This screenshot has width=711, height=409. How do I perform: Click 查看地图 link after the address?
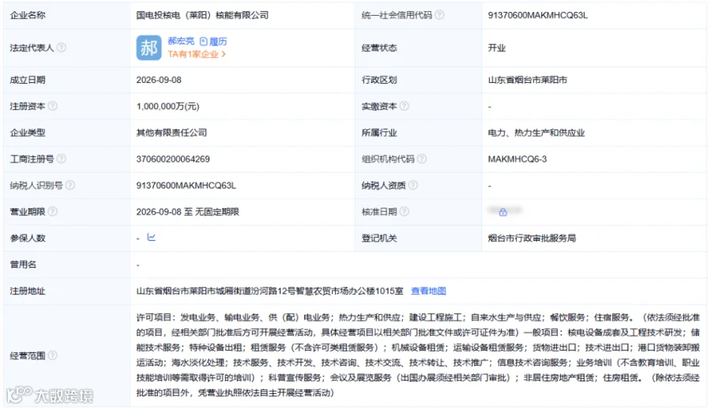pyautogui.click(x=428, y=291)
